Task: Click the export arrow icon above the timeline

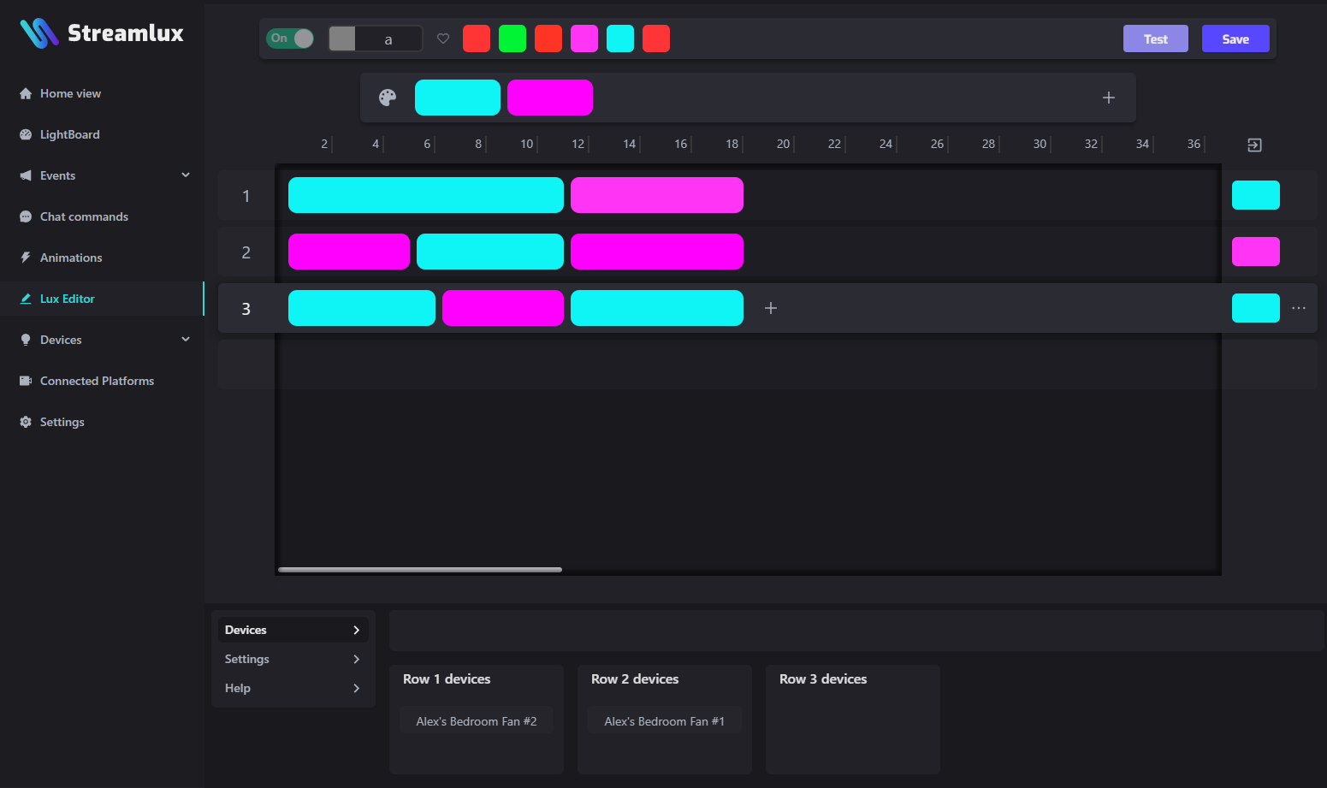Action: point(1254,145)
